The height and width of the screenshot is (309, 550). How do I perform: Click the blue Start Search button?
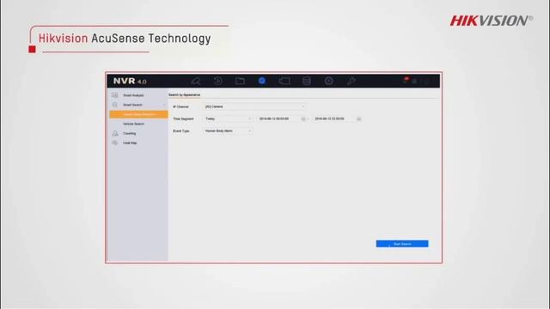point(402,244)
